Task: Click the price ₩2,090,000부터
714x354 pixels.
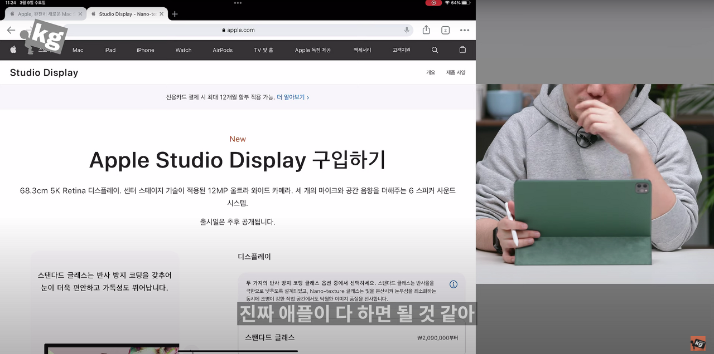Action: click(x=438, y=338)
